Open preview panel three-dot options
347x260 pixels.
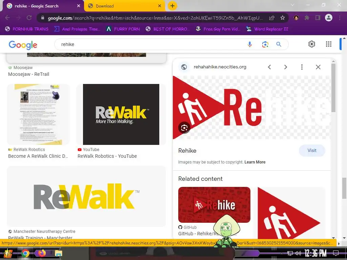[x=302, y=67]
